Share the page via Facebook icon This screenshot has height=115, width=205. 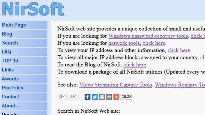[x=88, y=97]
